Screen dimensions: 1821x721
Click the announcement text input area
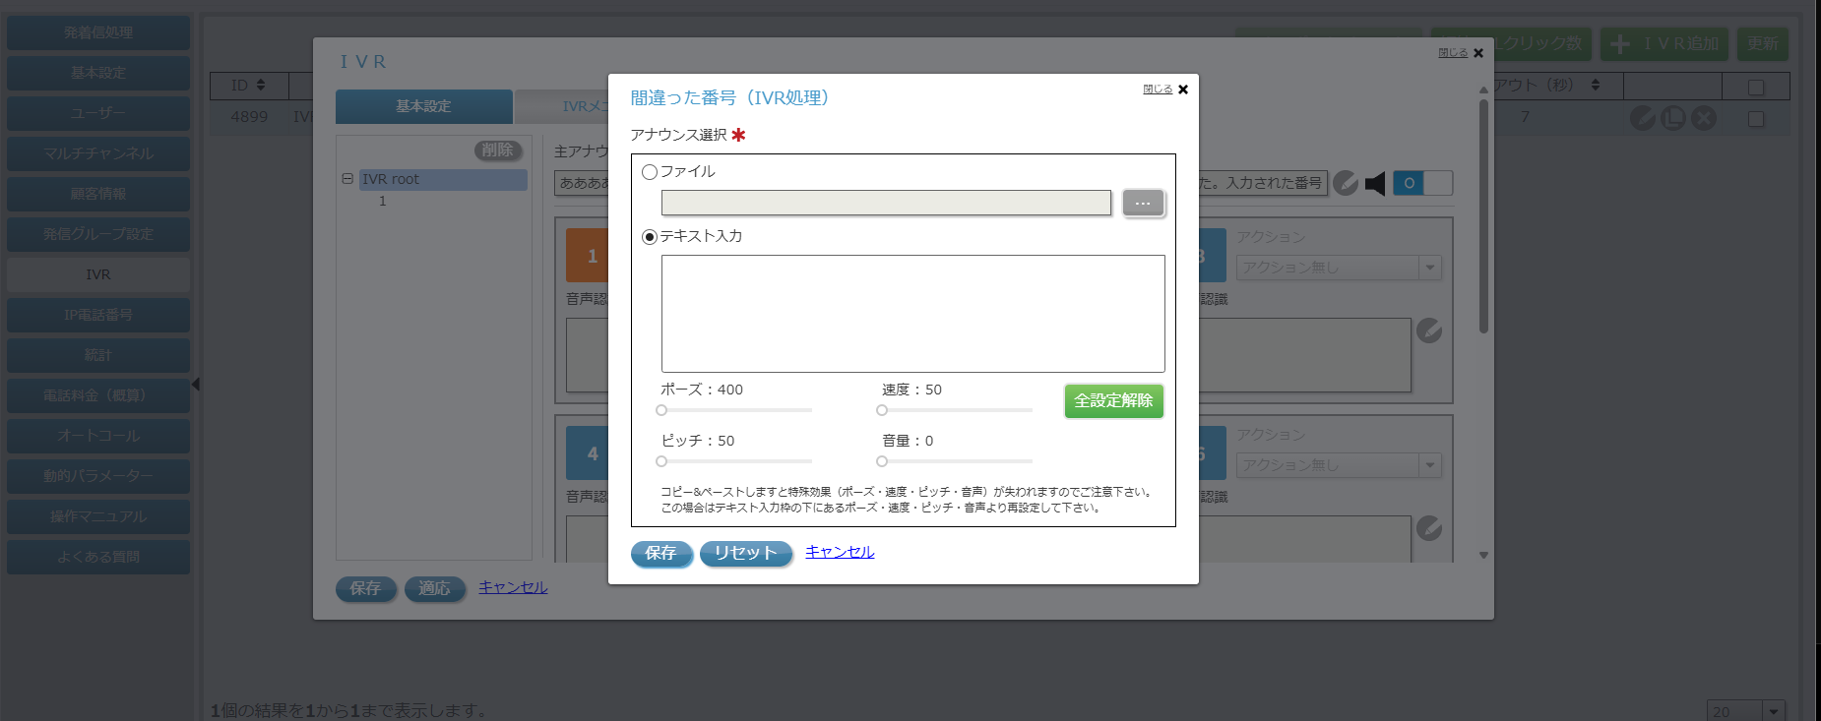pos(912,314)
